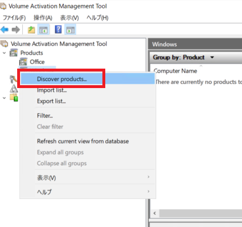242x227 pixels.
Task: Click the gray Forward arrow toolbar icon
Action: tap(15, 30)
